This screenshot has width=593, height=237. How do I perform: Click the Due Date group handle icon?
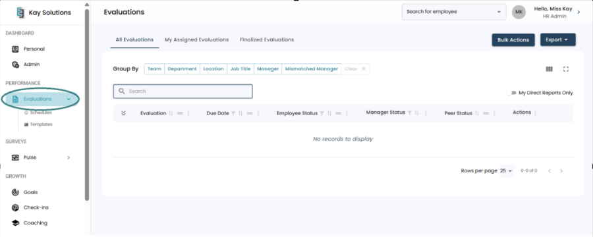point(250,113)
